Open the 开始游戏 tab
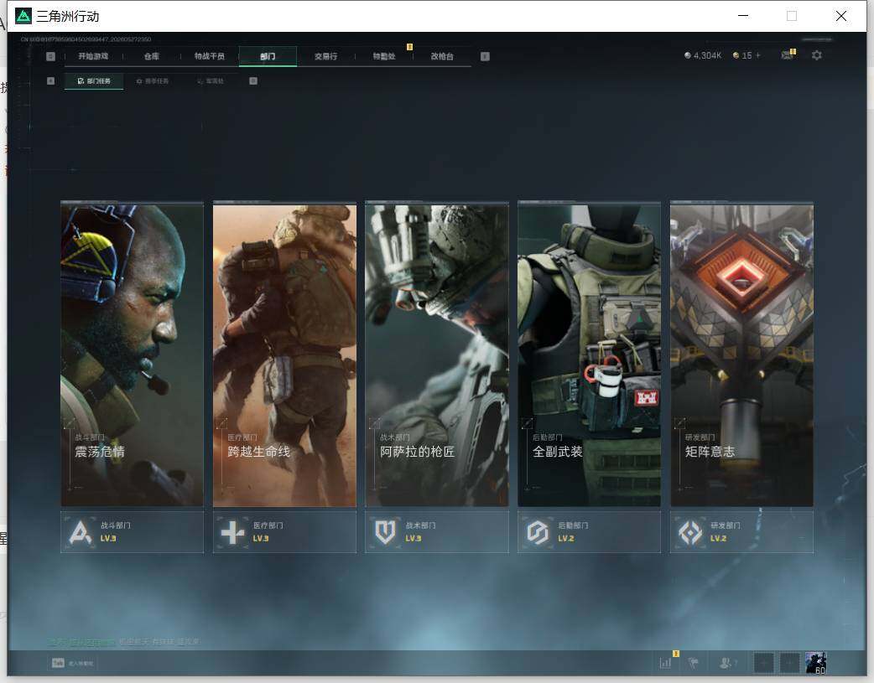Viewport: 874px width, 683px height. 93,56
